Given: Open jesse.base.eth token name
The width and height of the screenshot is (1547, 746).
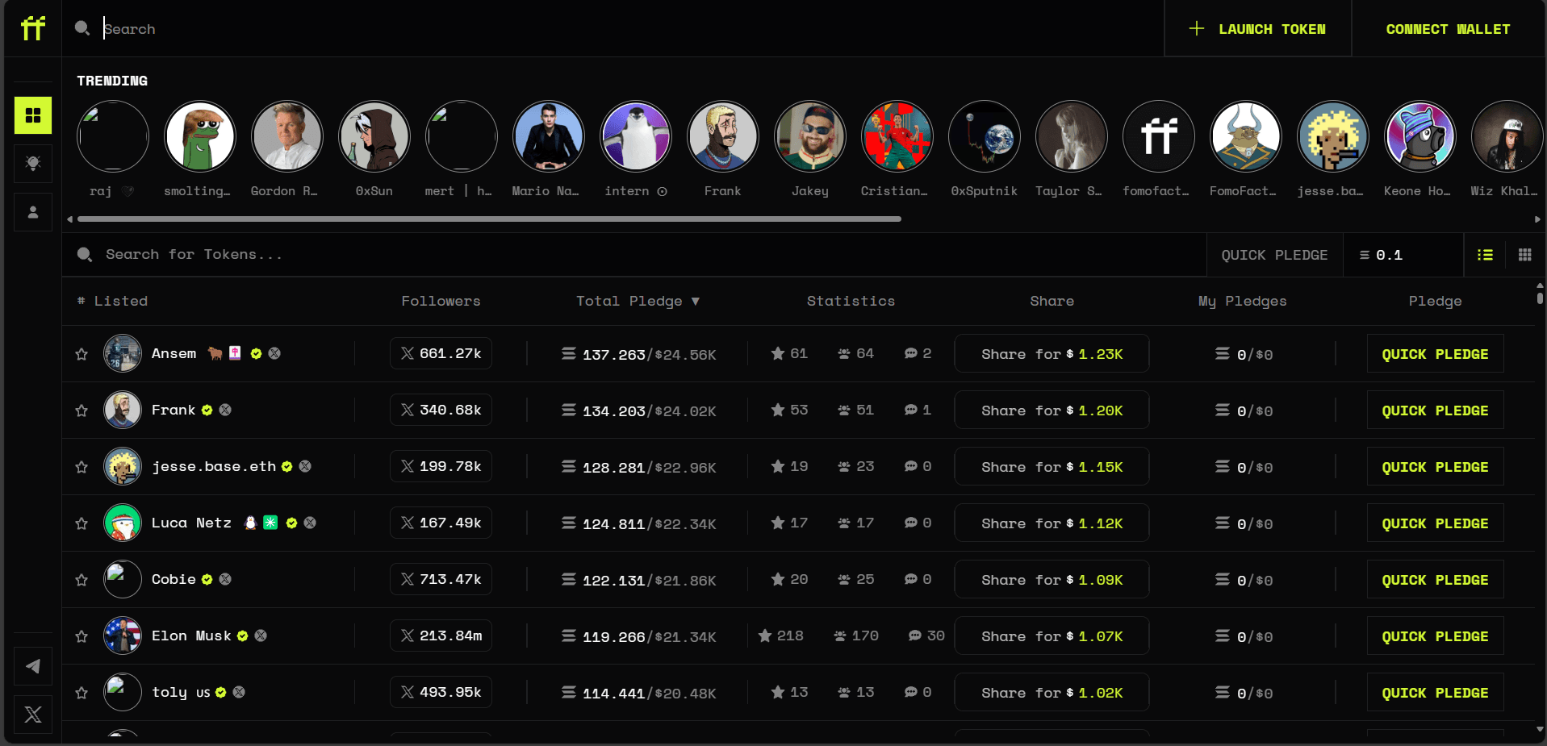Looking at the screenshot, I should click(x=214, y=466).
